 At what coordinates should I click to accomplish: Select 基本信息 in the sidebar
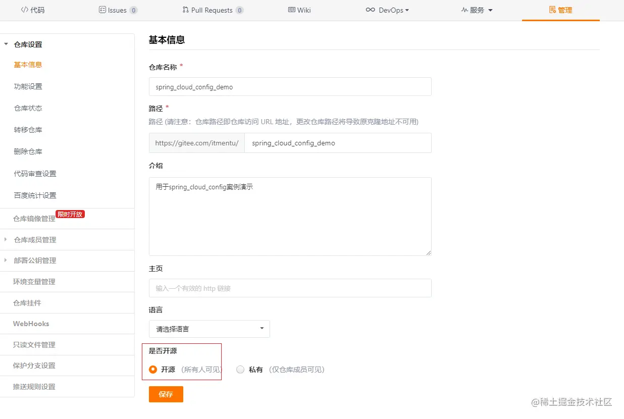(28, 65)
